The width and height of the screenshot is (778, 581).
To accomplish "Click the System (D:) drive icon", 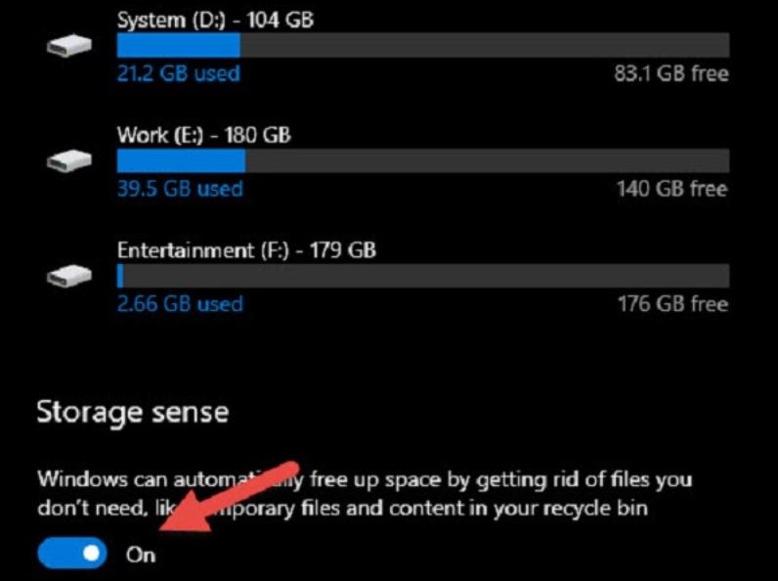I will point(69,45).
